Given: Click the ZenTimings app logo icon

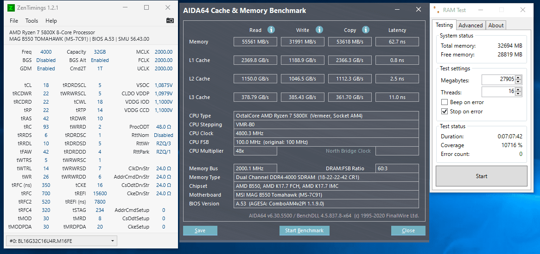Looking at the screenshot, I should coord(11,7).
